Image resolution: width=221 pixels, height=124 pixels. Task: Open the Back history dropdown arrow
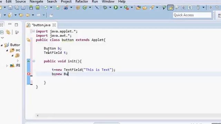[x=33, y=15]
